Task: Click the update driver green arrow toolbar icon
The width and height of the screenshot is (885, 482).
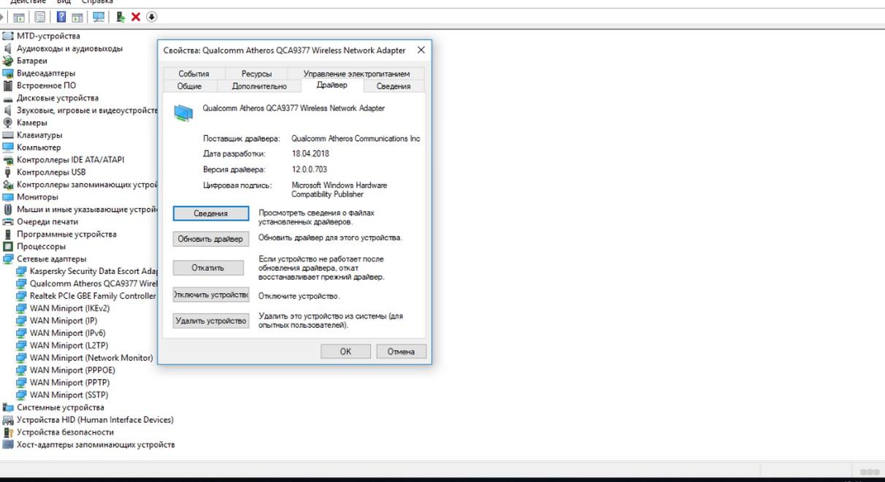Action: click(x=120, y=17)
